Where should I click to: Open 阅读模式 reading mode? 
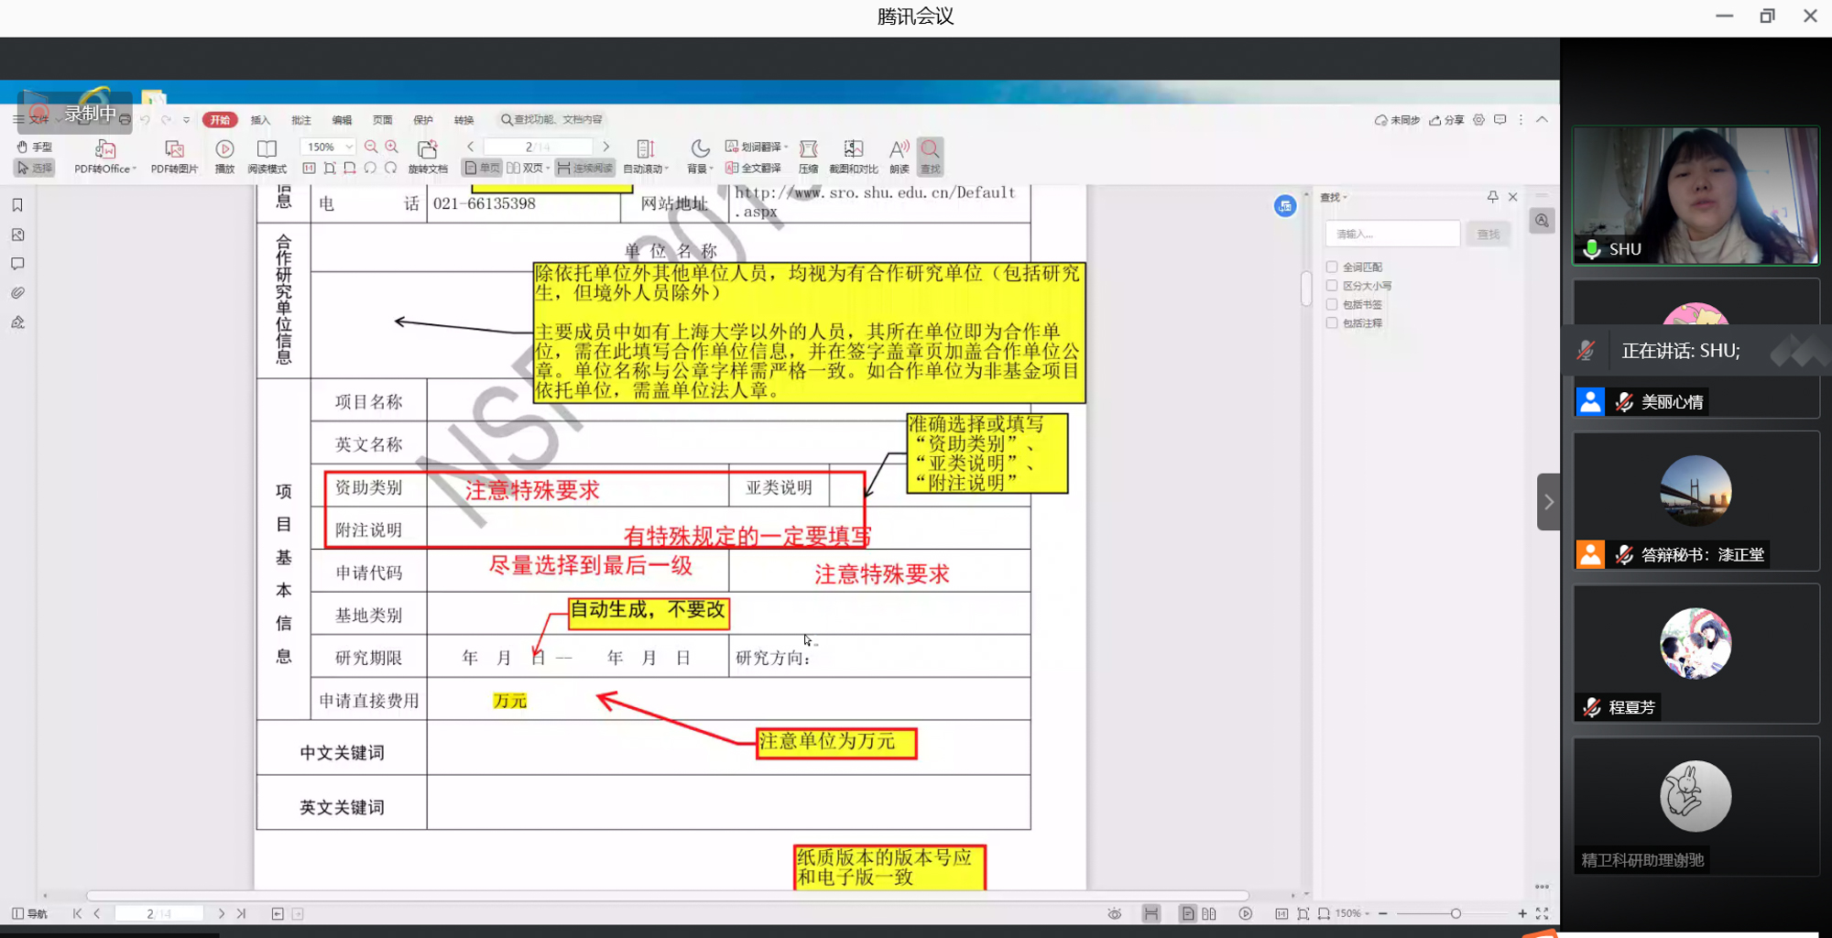[x=267, y=151]
